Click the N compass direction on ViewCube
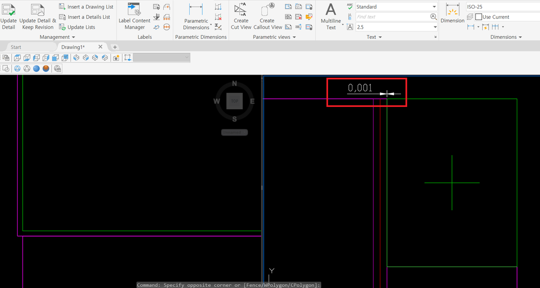 point(235,83)
